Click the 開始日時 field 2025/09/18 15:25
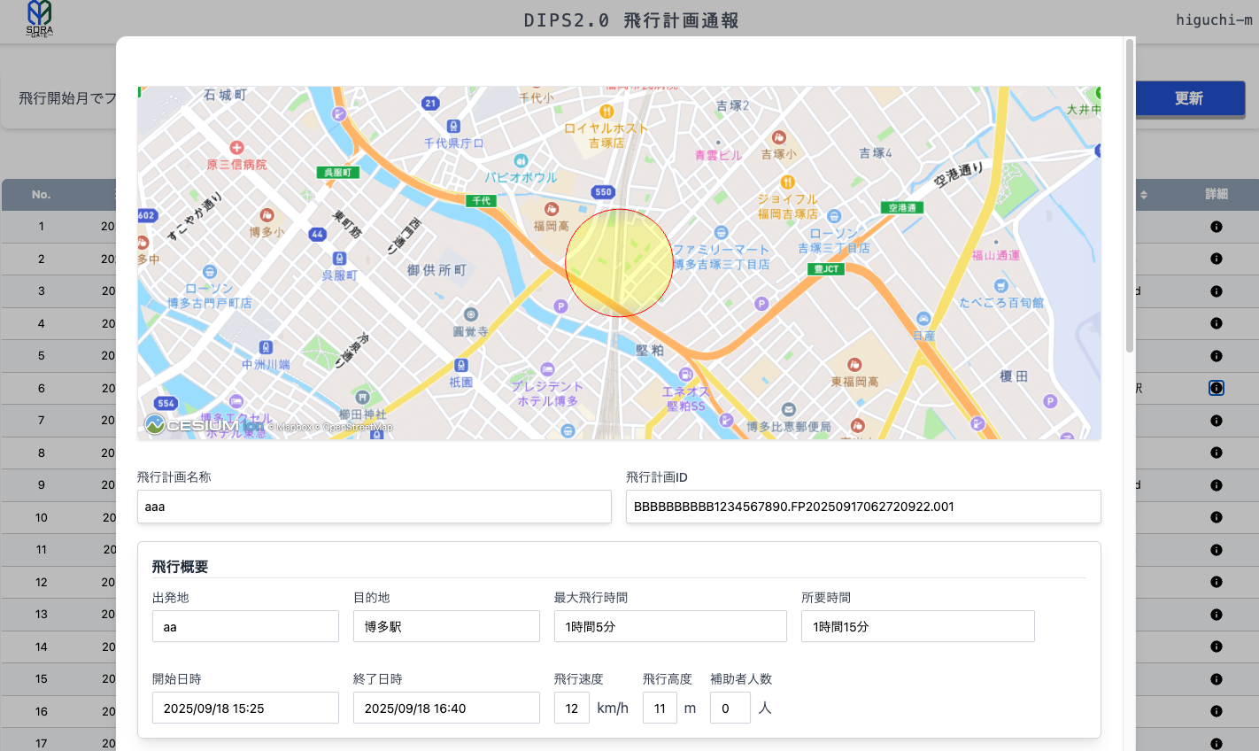 pyautogui.click(x=245, y=708)
